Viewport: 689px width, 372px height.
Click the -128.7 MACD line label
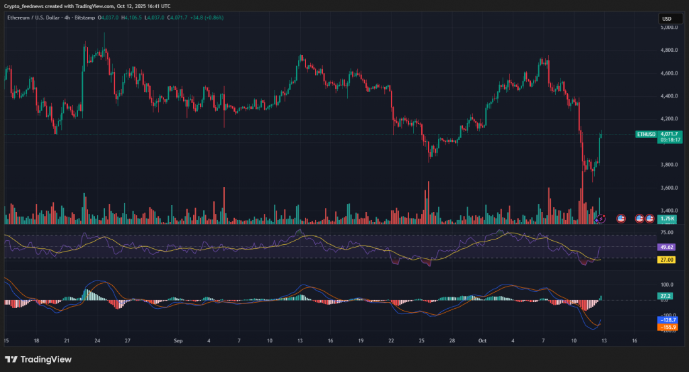tap(667, 320)
